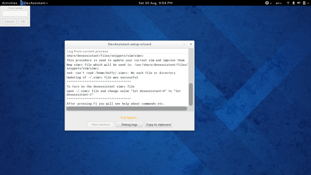Click the DevAssistant setup wizard title

pos(129,44)
